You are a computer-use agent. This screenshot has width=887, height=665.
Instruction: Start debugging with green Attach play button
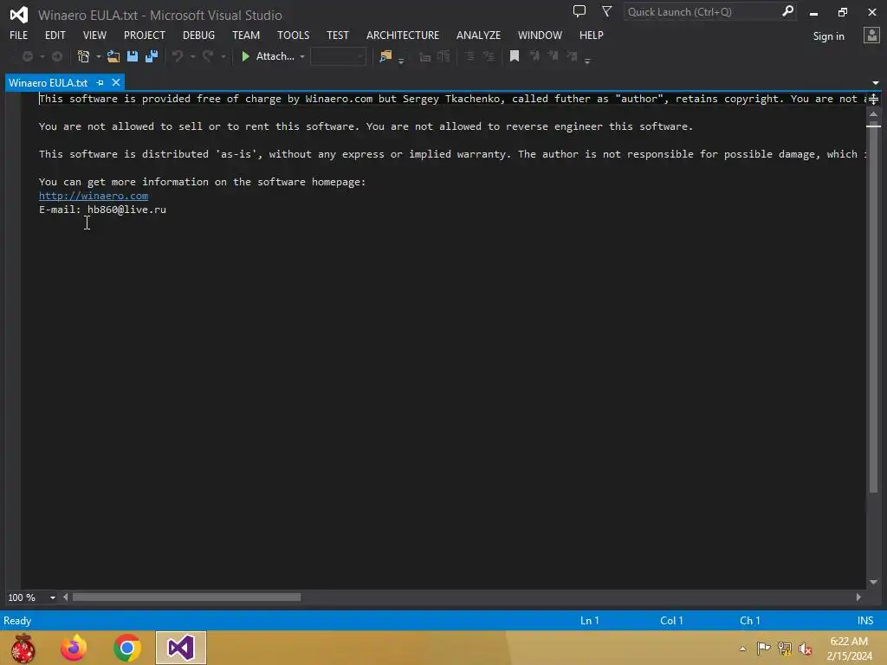click(267, 56)
